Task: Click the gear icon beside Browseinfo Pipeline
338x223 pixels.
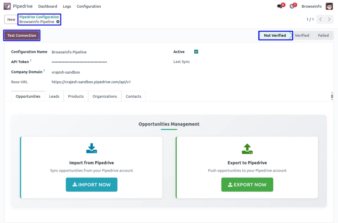Action: tap(58, 22)
